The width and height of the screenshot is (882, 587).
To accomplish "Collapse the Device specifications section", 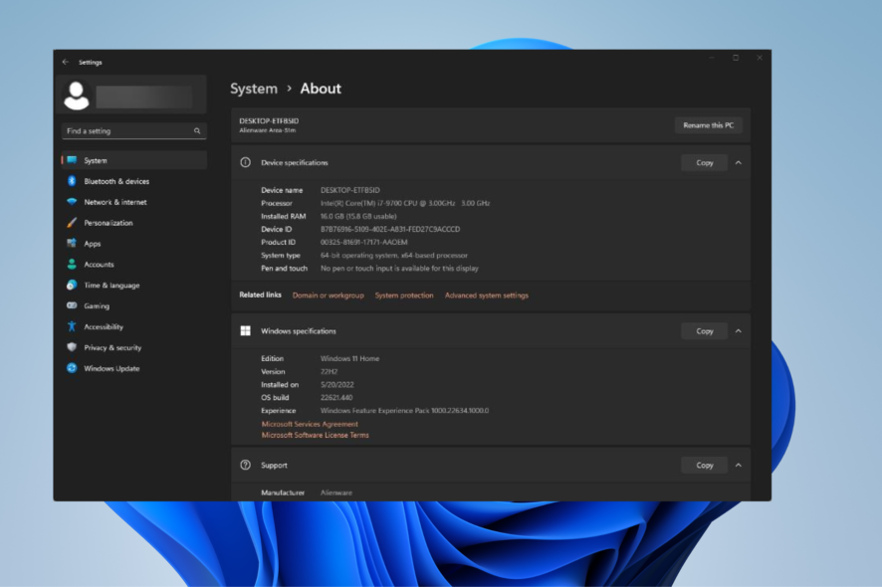I will click(739, 163).
